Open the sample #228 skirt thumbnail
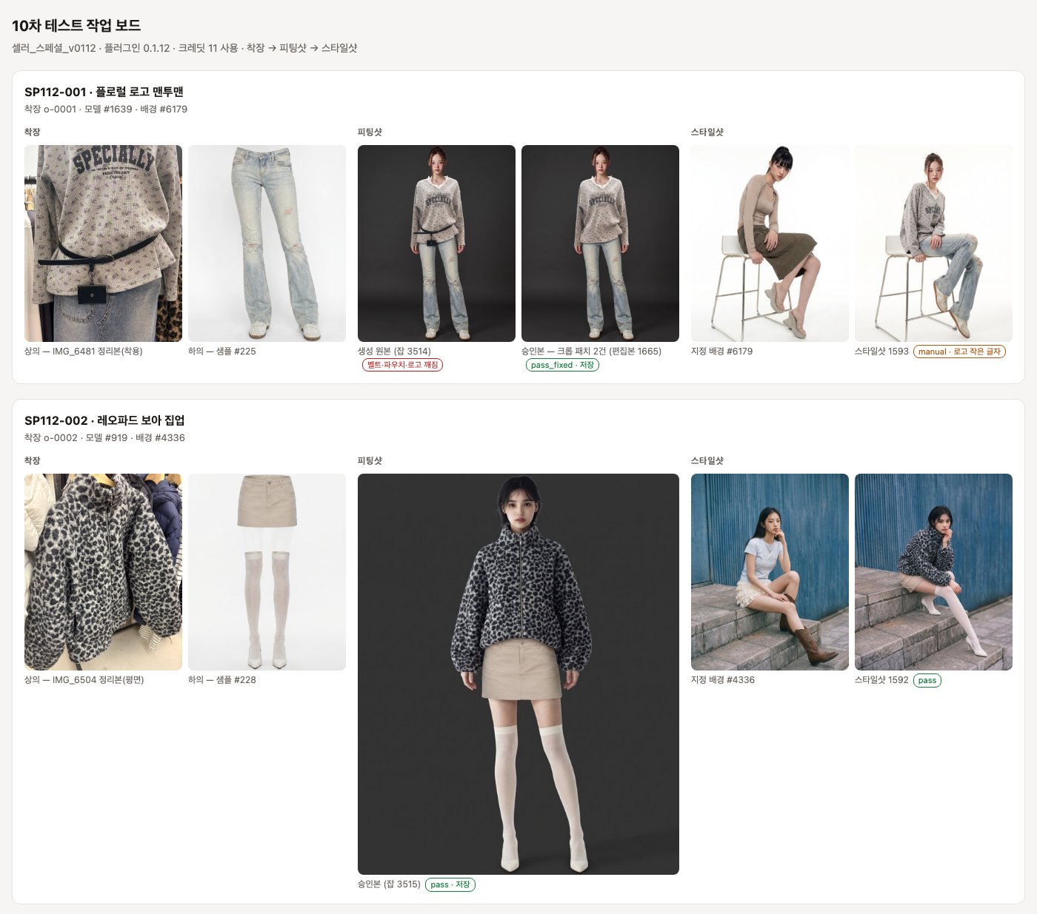 [267, 572]
